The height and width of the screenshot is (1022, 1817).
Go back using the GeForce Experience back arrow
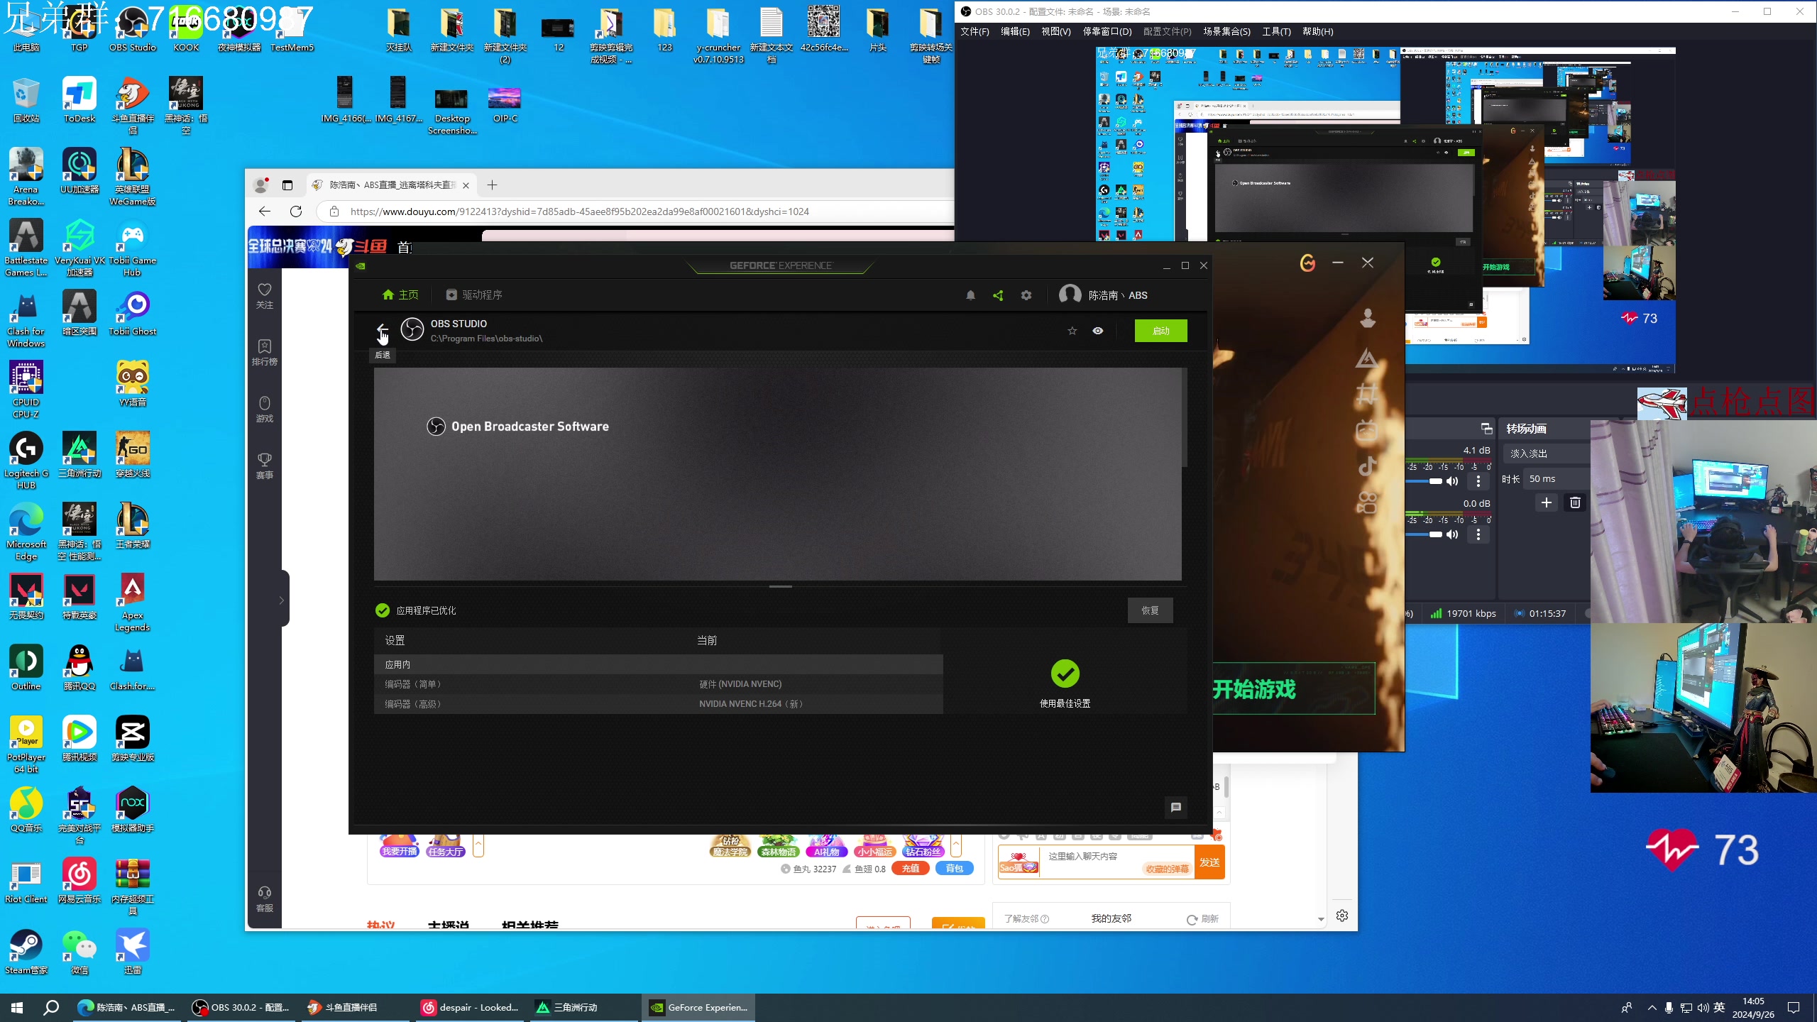382,330
